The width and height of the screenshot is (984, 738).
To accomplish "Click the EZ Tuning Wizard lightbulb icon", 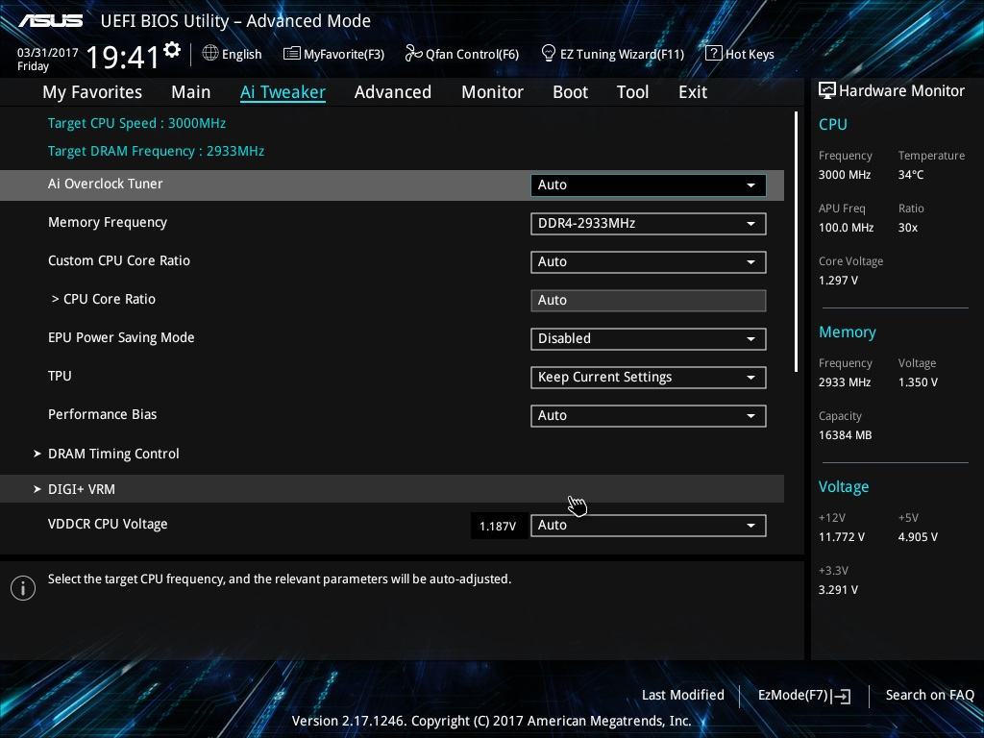I will (549, 54).
